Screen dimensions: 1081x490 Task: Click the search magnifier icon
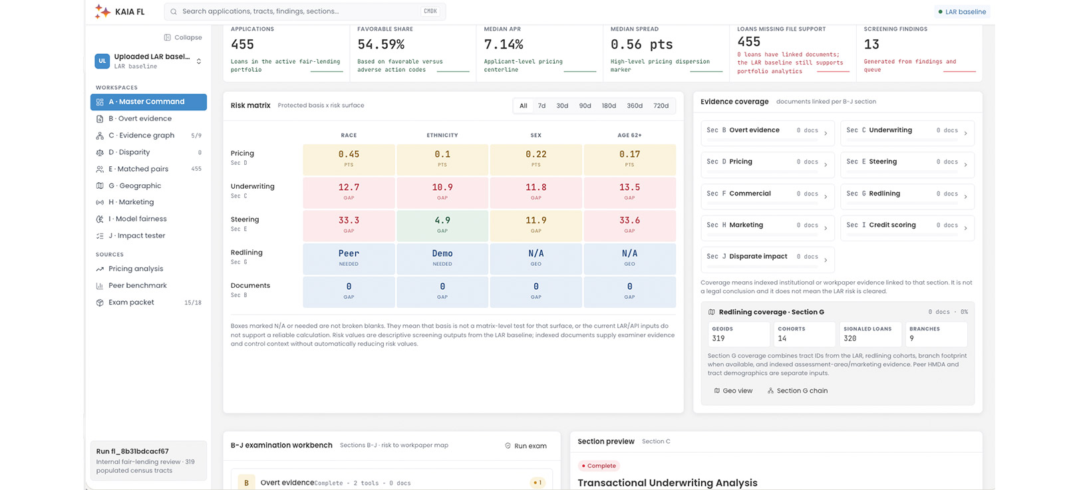coord(174,11)
